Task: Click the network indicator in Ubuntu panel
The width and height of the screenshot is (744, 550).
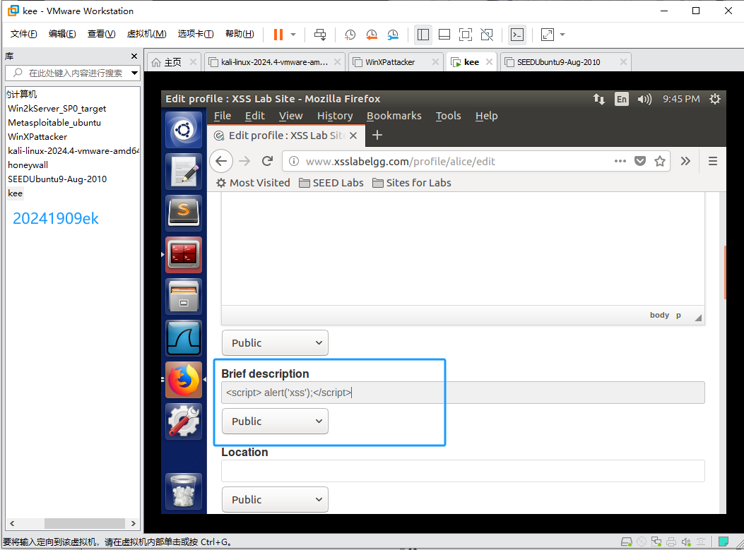Action: (x=599, y=99)
